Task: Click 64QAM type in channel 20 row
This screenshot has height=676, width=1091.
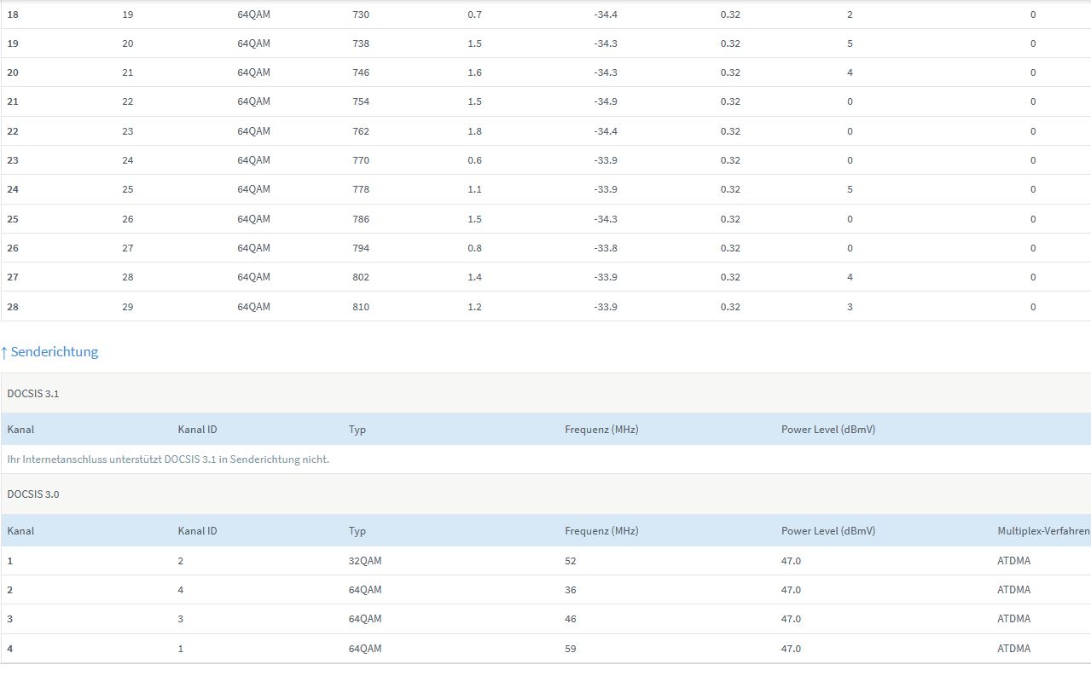Action: click(253, 72)
